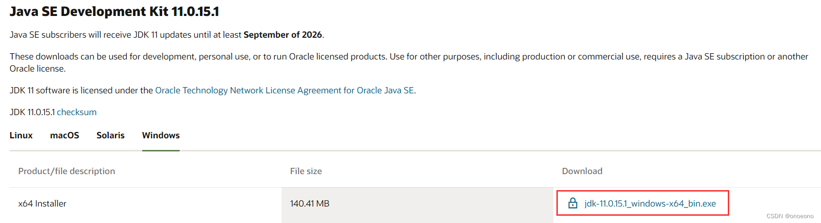Click the JDK 11.0.15.1 label before checksum
This screenshot has width=821, height=223.
32,112
